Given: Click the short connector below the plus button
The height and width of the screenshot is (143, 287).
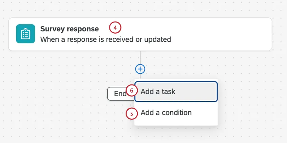Looking at the screenshot, I should point(140,77).
